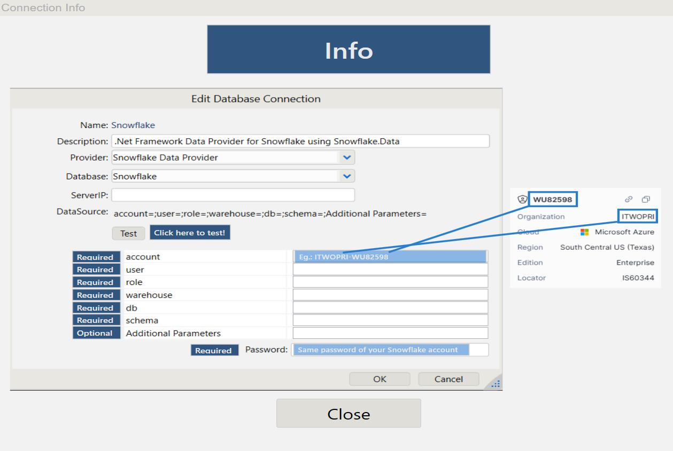This screenshot has height=451, width=673.
Task: Click the IS60344 locator value
Action: tap(638, 278)
